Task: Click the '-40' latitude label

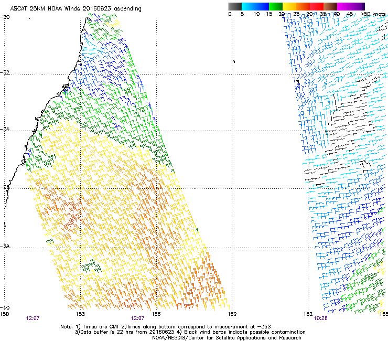Action: tap(5, 307)
